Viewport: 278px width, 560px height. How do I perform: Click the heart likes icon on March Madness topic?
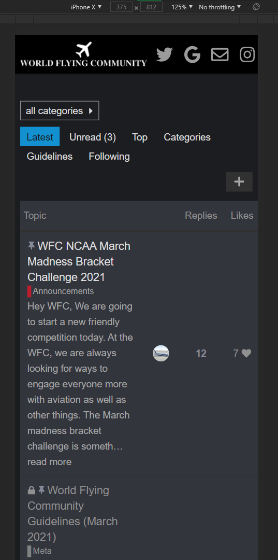[246, 353]
